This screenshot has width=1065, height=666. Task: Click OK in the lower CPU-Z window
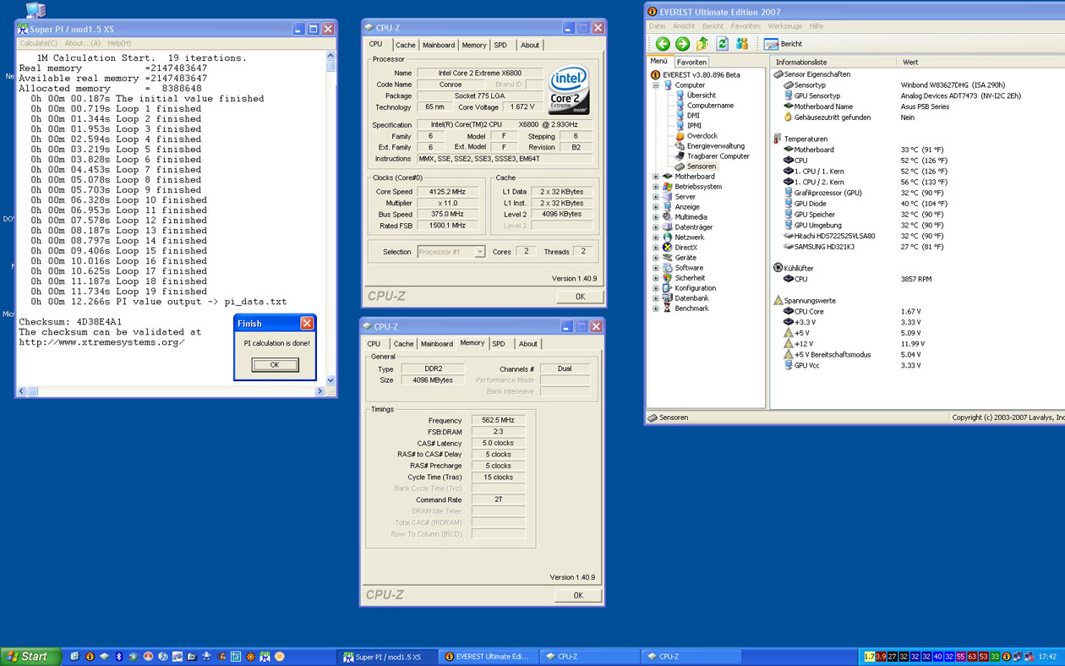click(578, 595)
